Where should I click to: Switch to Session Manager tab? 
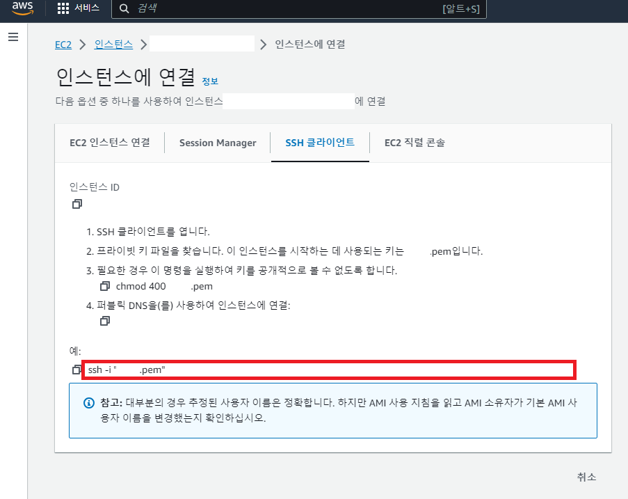pyautogui.click(x=218, y=143)
